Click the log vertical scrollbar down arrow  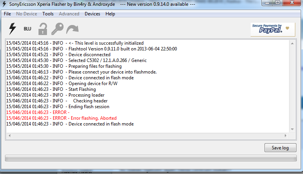[292, 129]
